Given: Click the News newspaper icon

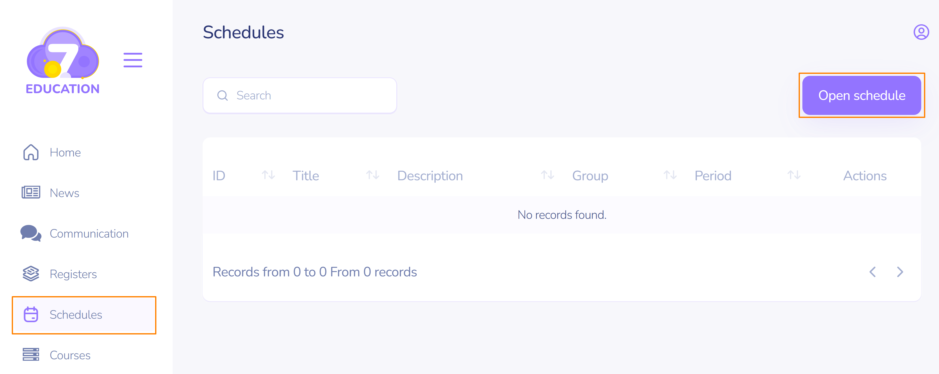Looking at the screenshot, I should click(x=31, y=193).
